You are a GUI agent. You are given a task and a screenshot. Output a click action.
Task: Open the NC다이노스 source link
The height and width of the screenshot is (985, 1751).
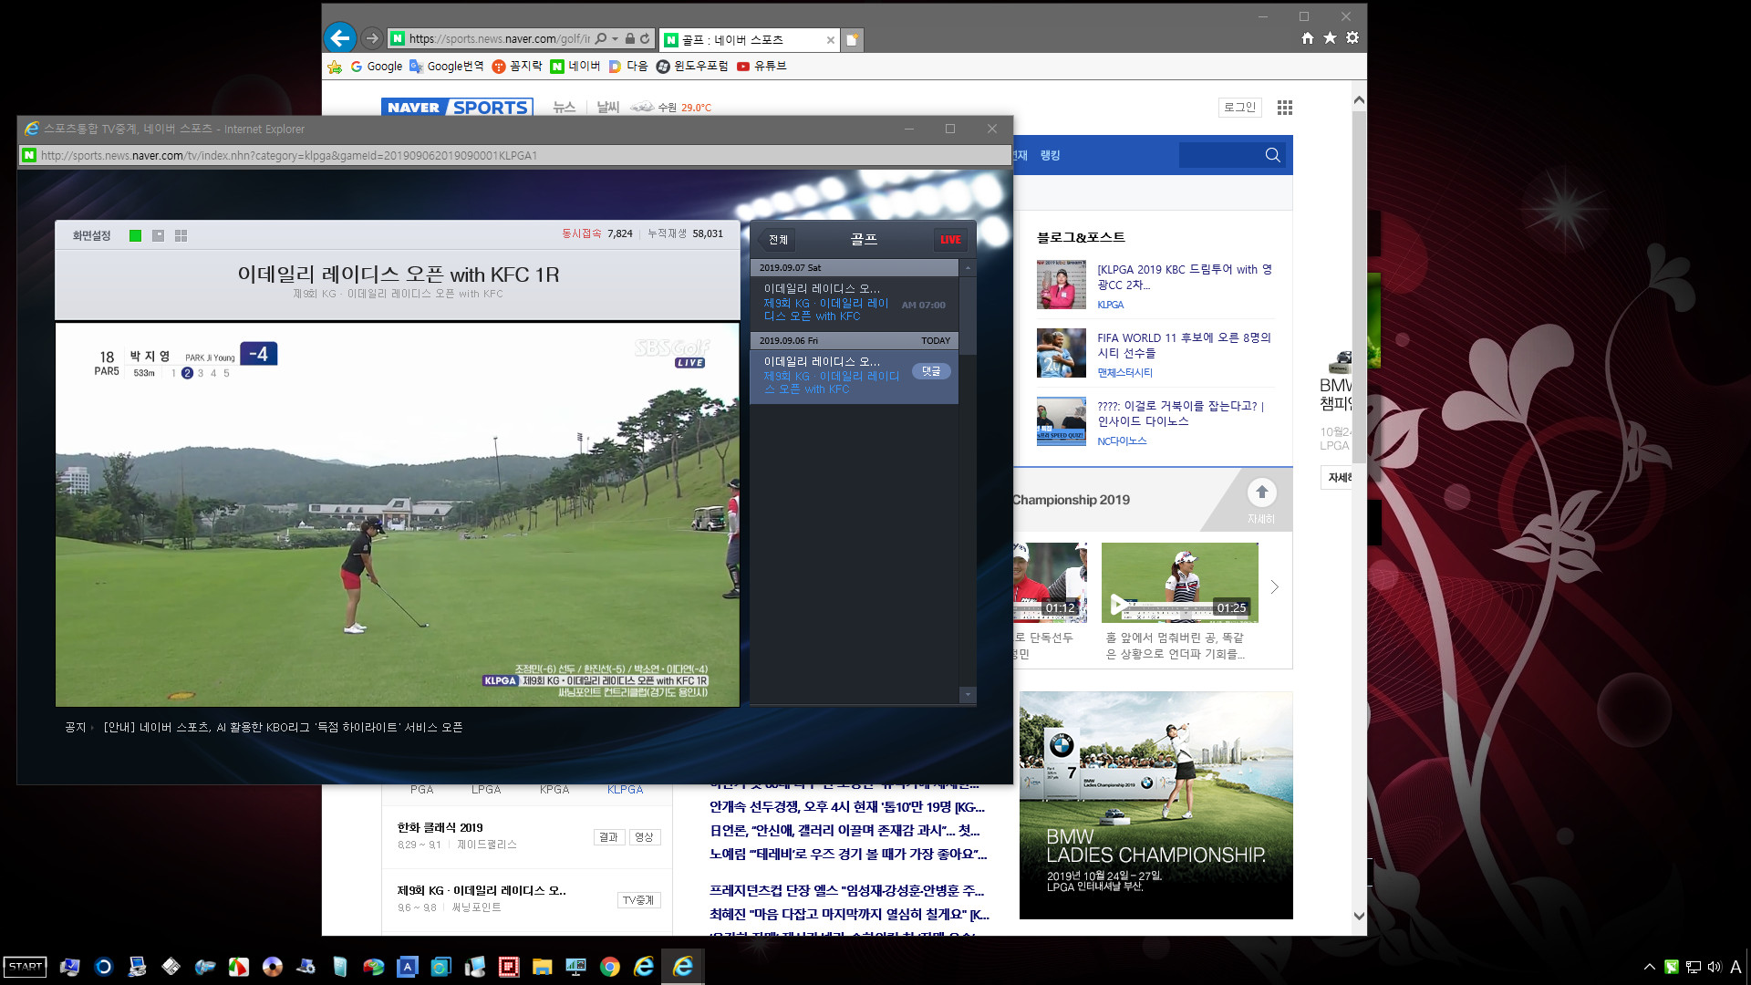[x=1122, y=441]
